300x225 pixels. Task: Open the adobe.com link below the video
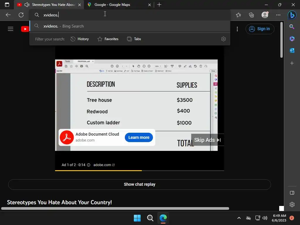tap(104, 165)
